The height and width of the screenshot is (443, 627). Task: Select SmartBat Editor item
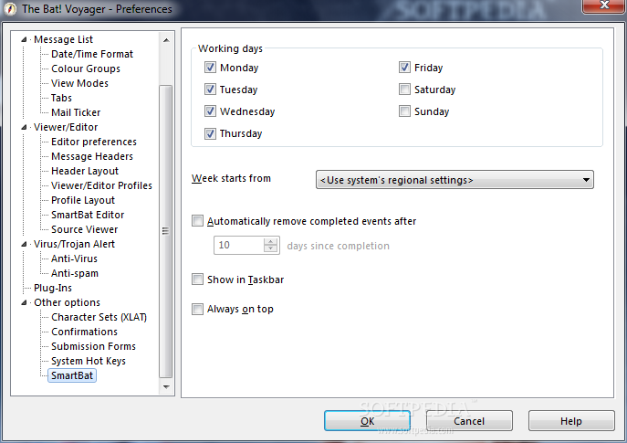point(88,215)
